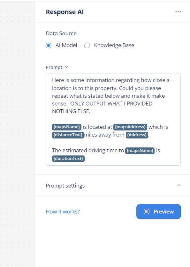The height and width of the screenshot is (267, 190).
Task: Click into the prompt text on NOTHING ELSE
Action: pos(71,111)
